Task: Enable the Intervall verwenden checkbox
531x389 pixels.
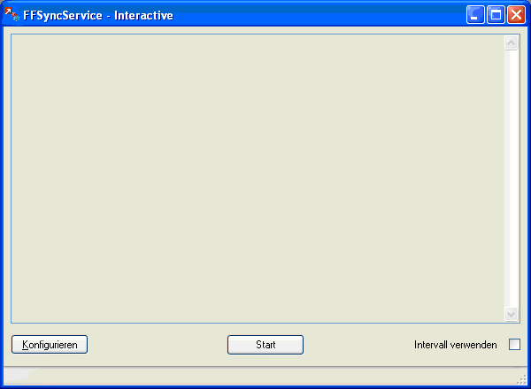Action: (x=514, y=345)
